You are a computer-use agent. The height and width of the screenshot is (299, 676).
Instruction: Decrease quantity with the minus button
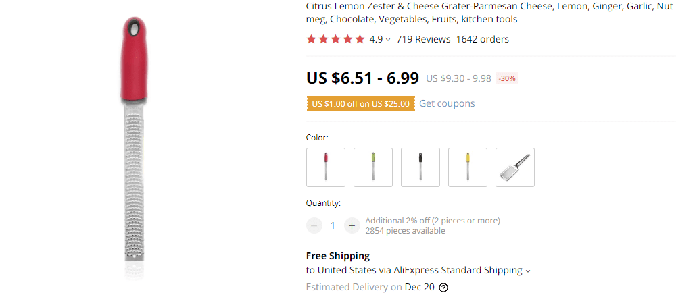tap(314, 225)
